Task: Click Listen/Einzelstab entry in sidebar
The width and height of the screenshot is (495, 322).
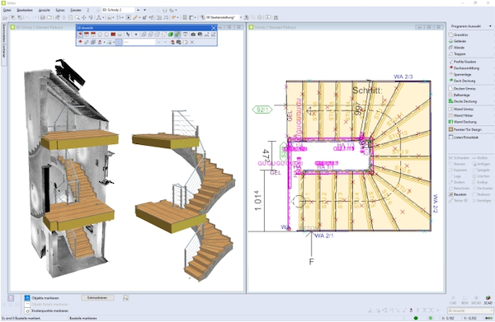Action: pos(465,138)
